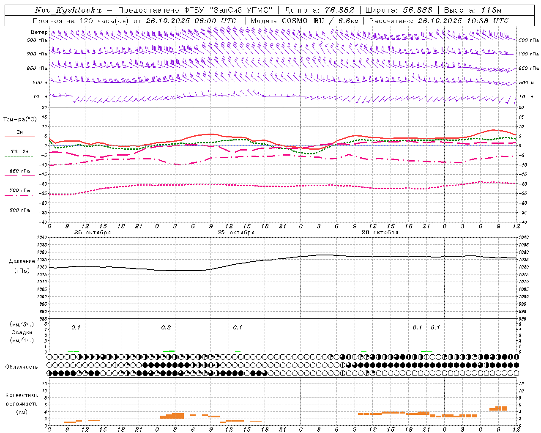
Task: Click the right-side 10 м wind label
Action: 526,96
